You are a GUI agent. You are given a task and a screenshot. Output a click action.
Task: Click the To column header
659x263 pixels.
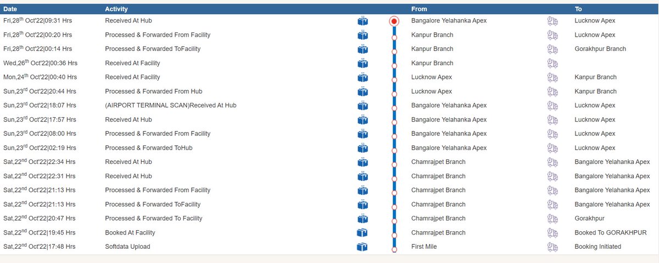click(x=578, y=9)
